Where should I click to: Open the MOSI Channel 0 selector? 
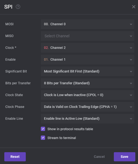pos(88,24)
